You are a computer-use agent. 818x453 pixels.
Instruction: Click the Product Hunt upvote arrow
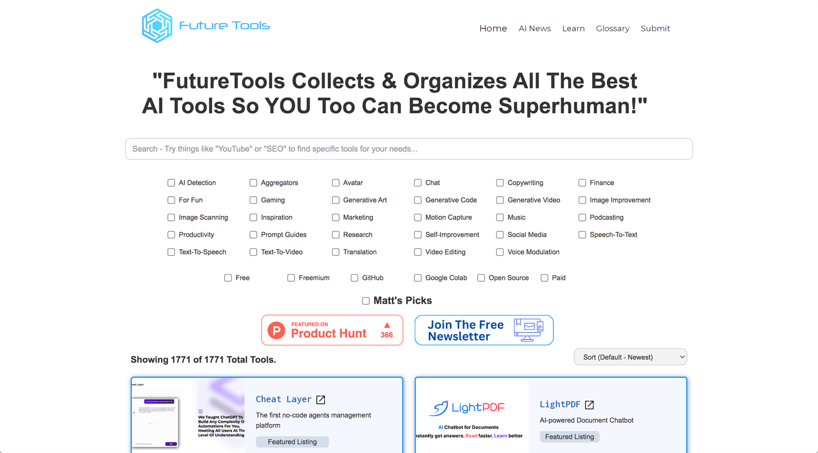pos(387,325)
